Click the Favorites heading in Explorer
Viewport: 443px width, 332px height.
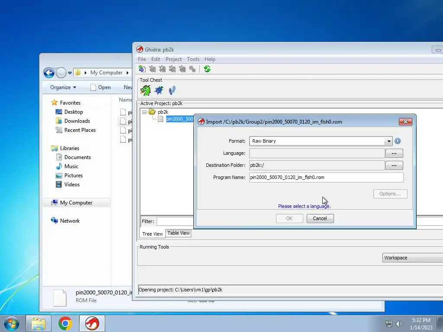point(70,103)
